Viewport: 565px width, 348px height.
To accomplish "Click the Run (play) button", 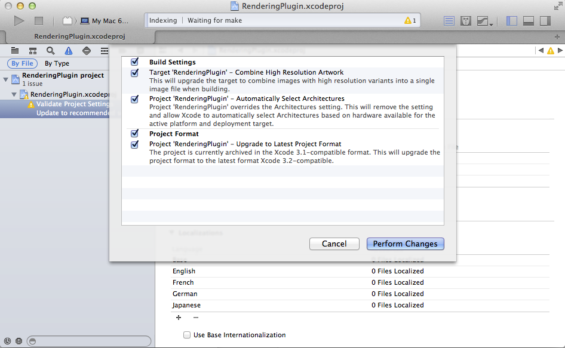I will (x=19, y=21).
